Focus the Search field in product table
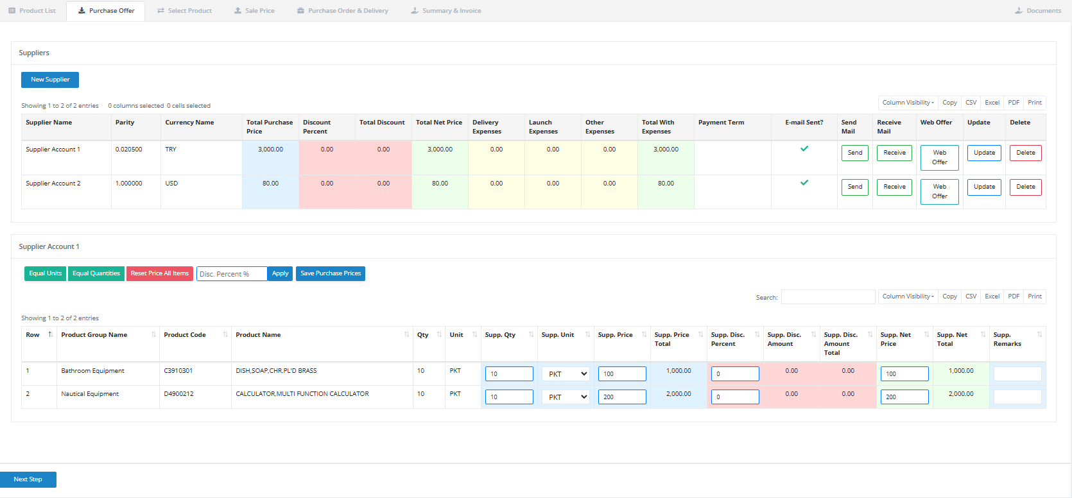Viewport: 1072px width, 498px height. (x=828, y=296)
